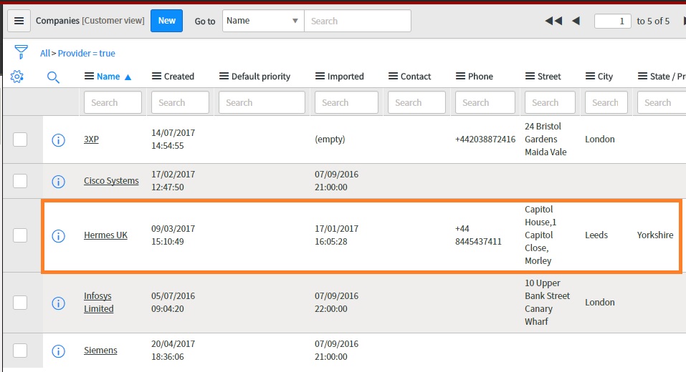Open the Siemens company record
Screen dimensions: 686x372
100,350
